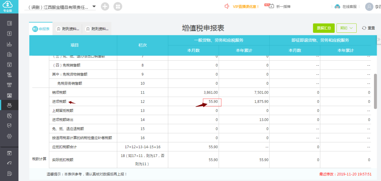Click the round plus button in top bar
This screenshot has height=181, width=381.
tap(105, 7)
